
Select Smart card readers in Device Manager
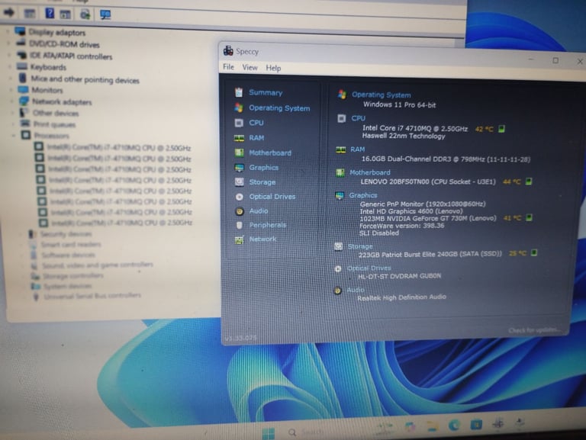point(71,245)
